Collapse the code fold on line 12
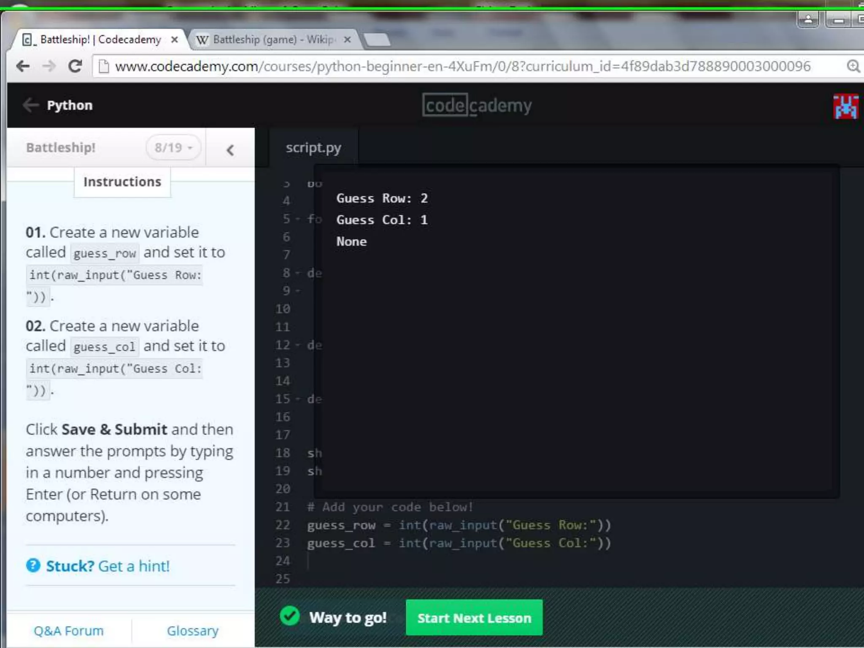This screenshot has width=864, height=648. point(298,345)
